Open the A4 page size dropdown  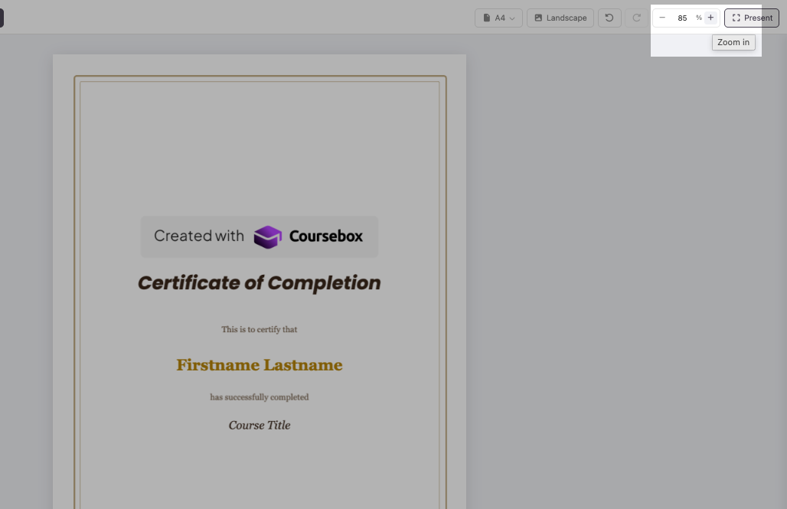[x=498, y=18]
